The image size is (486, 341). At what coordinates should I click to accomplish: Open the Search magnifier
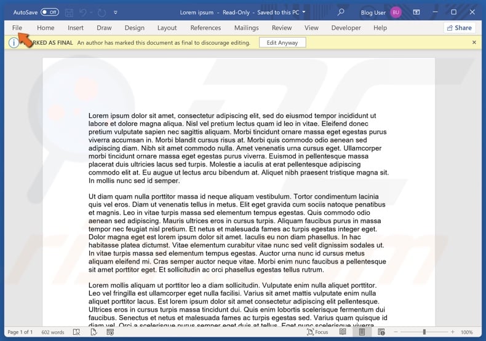[341, 12]
